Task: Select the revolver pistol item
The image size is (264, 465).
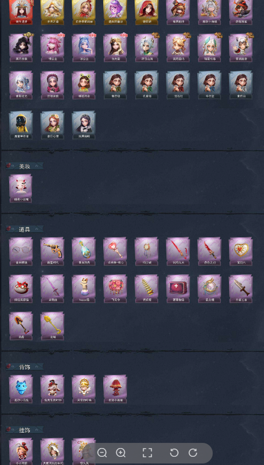Action: tap(52, 251)
